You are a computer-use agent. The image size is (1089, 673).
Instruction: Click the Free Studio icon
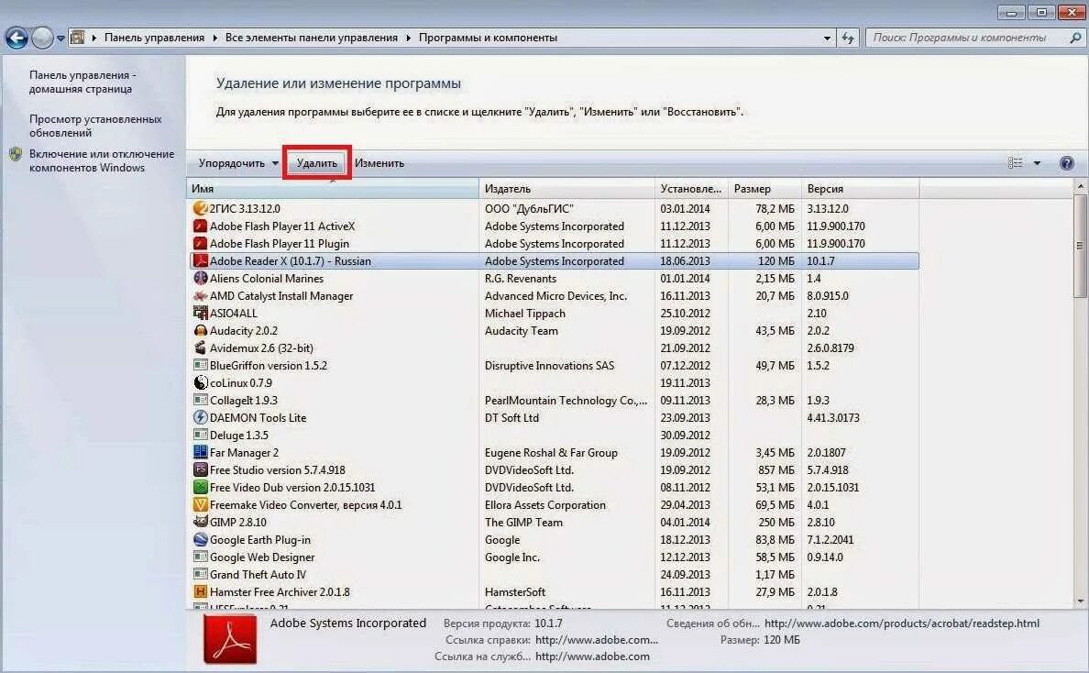click(x=200, y=469)
